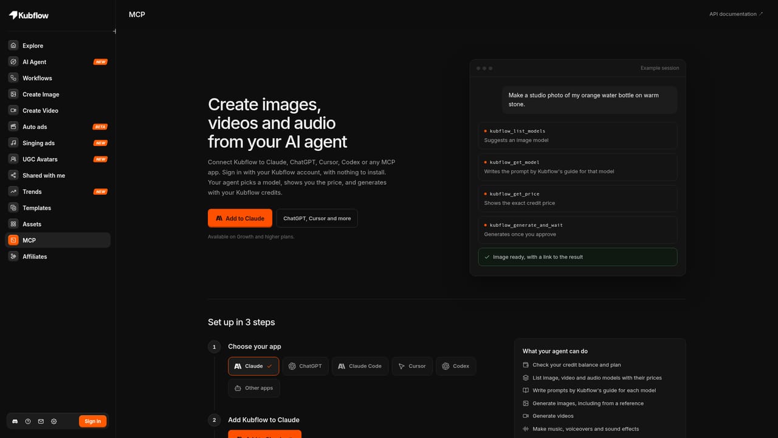The image size is (778, 438).
Task: Click the Explore home icon
Action: tap(13, 46)
